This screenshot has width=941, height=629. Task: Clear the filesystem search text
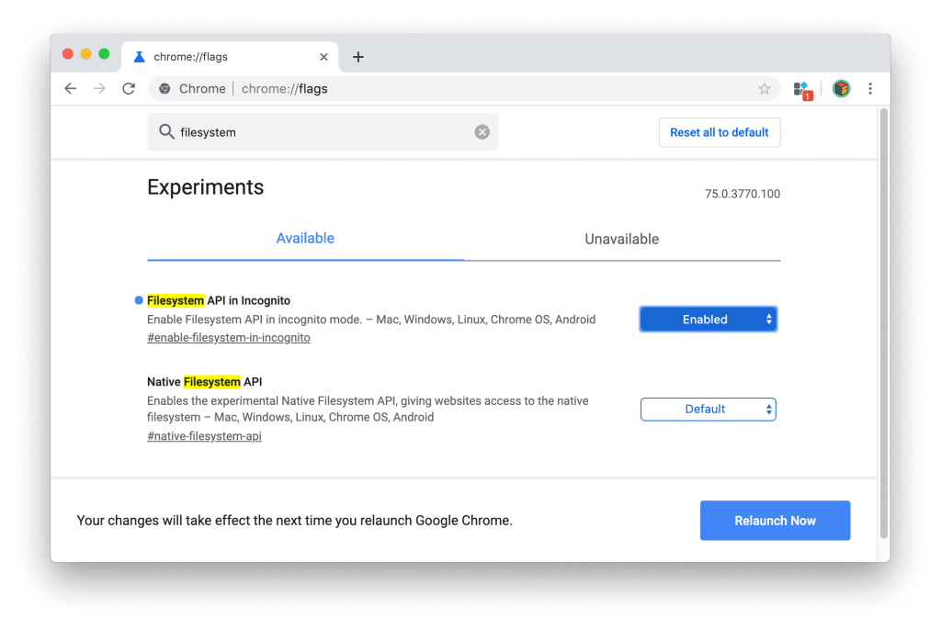[x=482, y=132]
